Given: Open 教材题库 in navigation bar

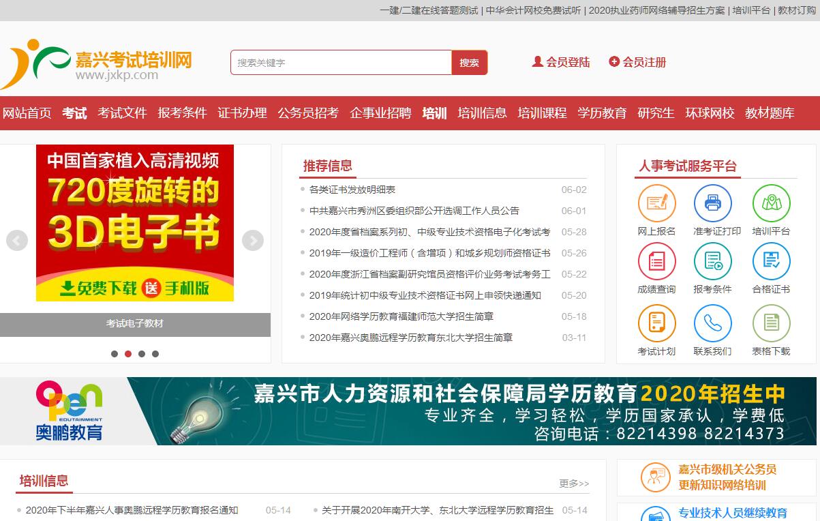Looking at the screenshot, I should 770,113.
